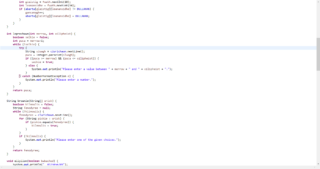The height and width of the screenshot is (169, 320).
Task: Click the "Please enter a value between" string
Action: pyautogui.click(x=86, y=69)
